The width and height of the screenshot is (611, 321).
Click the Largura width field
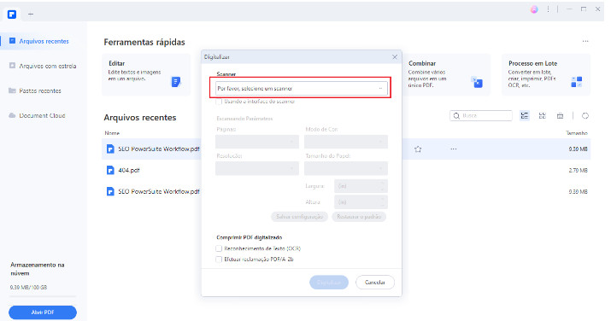tap(361, 186)
